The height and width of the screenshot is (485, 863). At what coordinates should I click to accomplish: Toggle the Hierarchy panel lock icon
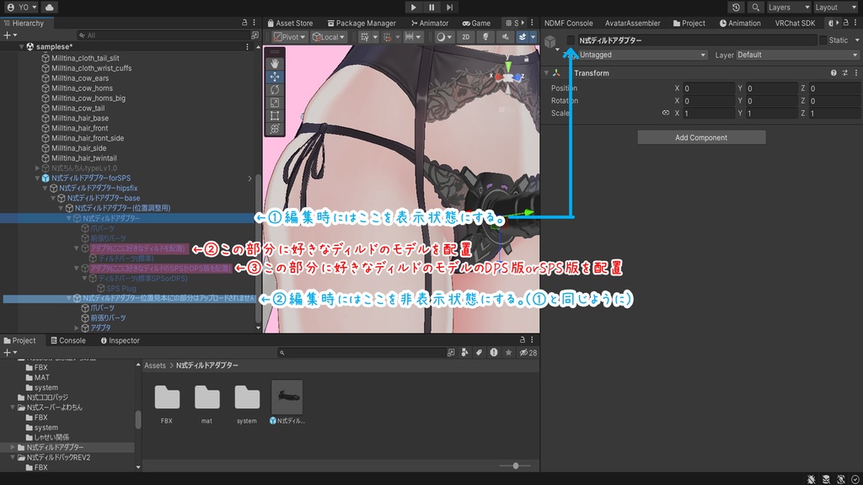tap(244, 23)
